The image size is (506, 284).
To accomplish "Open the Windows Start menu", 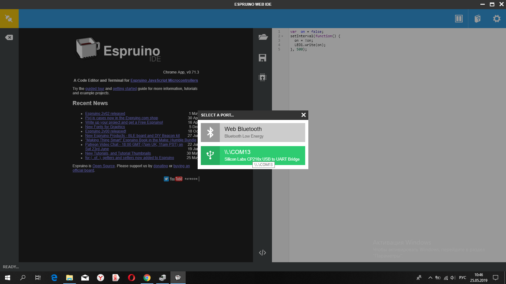I will tap(8, 278).
